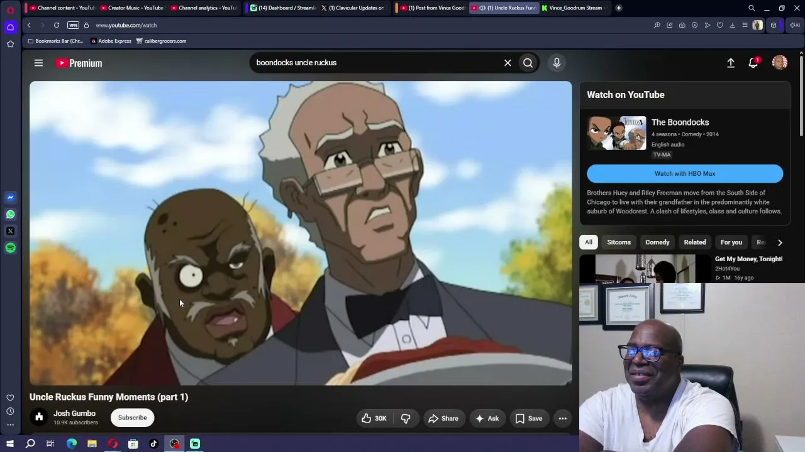Open WhatsApp in the Opera sidebar
Screen dimensions: 805x452
pos(10,214)
